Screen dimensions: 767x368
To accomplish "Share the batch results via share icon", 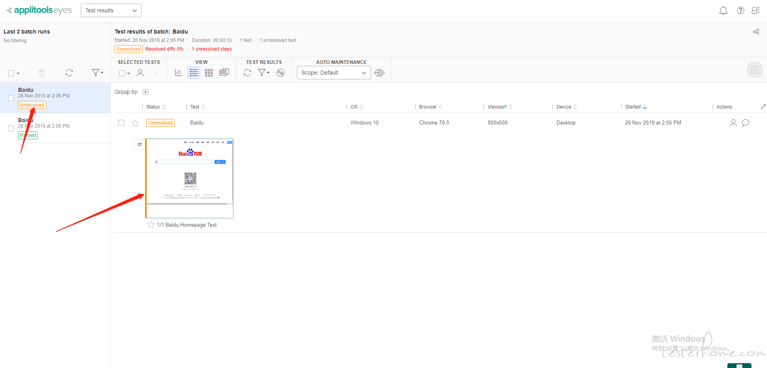I will pos(756,32).
